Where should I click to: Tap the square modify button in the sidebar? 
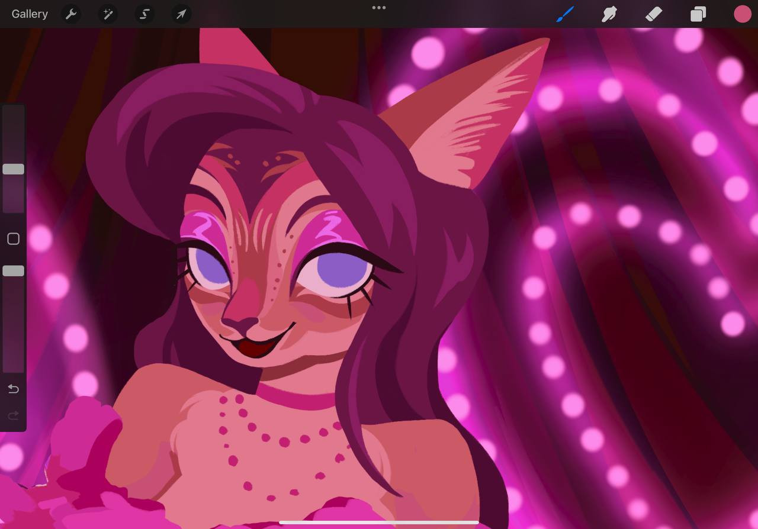coord(13,238)
